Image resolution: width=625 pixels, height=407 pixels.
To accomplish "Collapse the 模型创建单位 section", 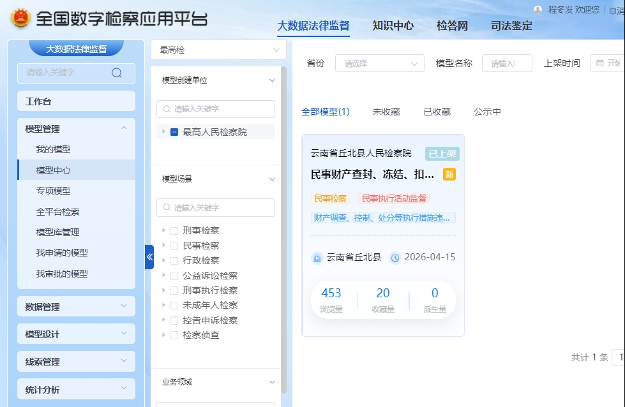I will [x=272, y=80].
